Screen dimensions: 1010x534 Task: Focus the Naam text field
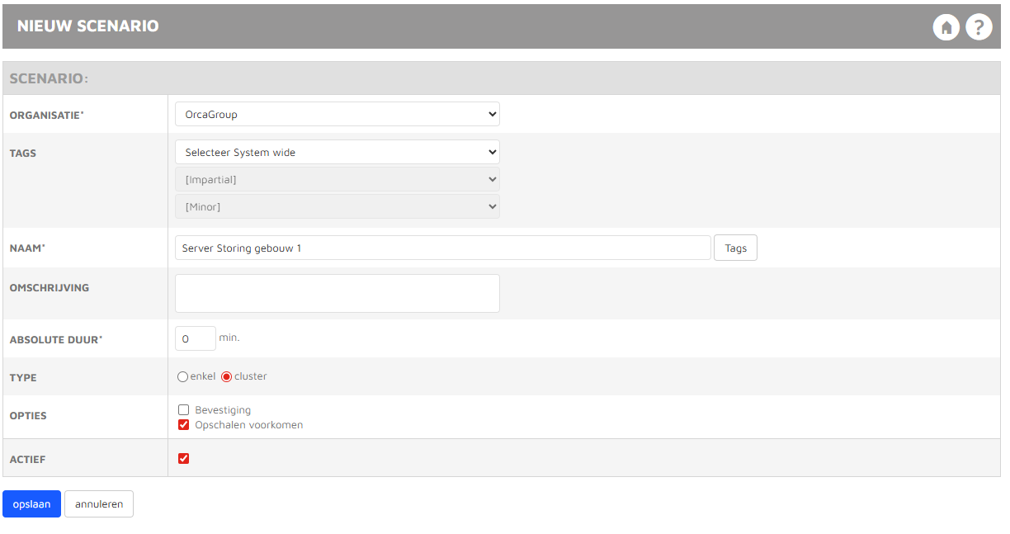443,248
